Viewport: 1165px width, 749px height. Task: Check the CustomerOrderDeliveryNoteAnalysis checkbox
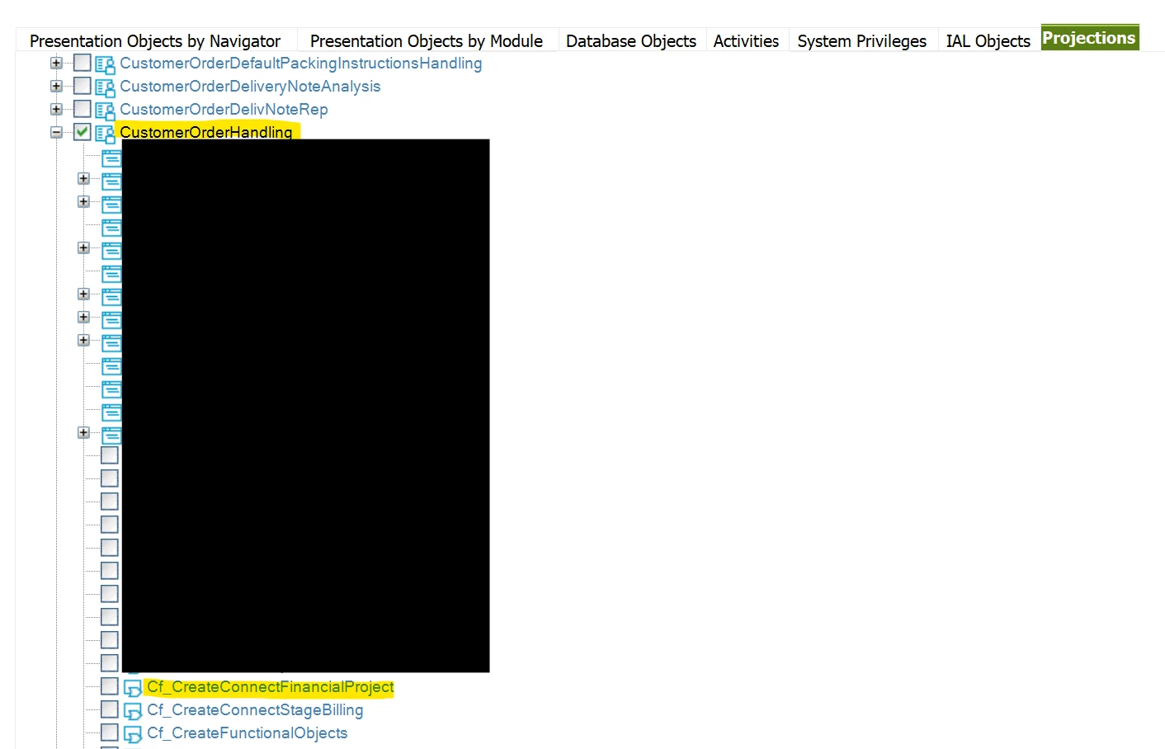coord(83,86)
